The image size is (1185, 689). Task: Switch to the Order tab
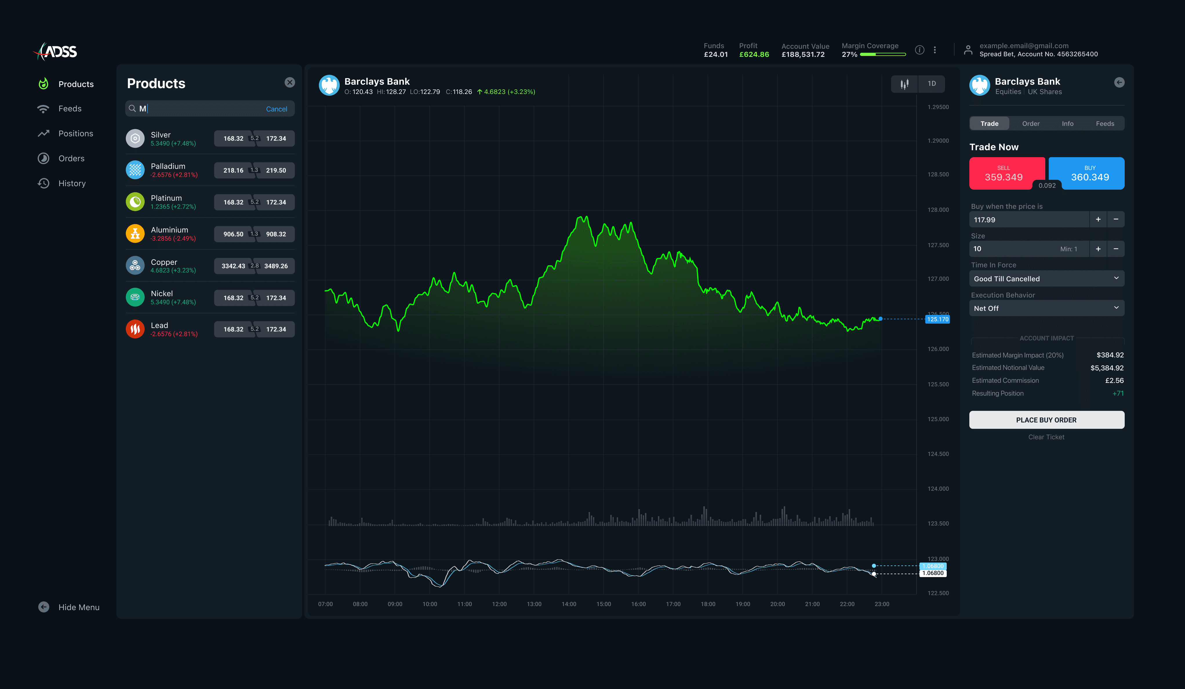(1030, 124)
